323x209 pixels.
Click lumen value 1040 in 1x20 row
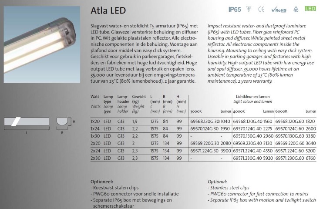(225, 121)
